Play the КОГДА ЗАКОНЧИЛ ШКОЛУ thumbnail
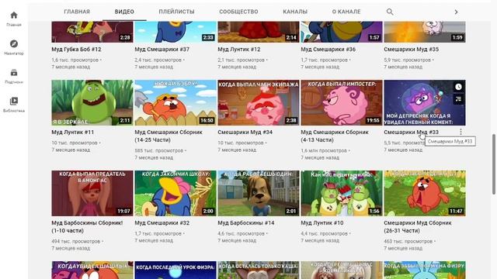 pos(176,193)
